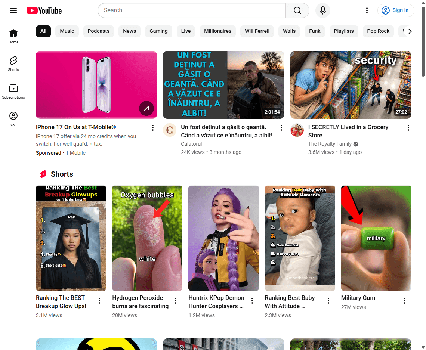Show more category chips with right arrow
Image resolution: width=426 pixels, height=350 pixels.
(x=410, y=31)
